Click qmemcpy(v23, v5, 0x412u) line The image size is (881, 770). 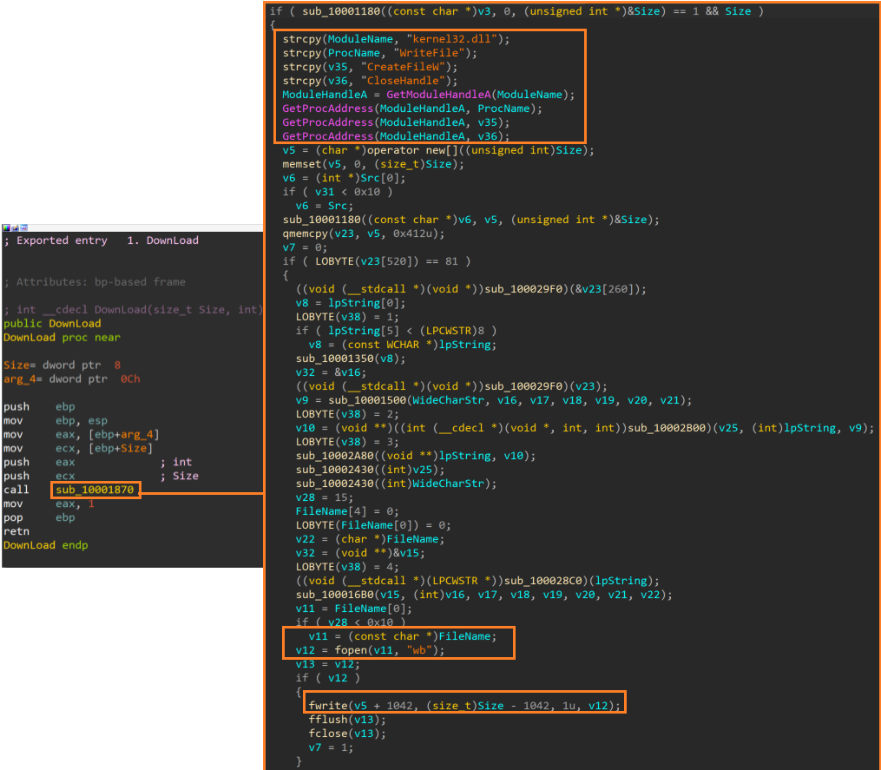[x=364, y=234]
